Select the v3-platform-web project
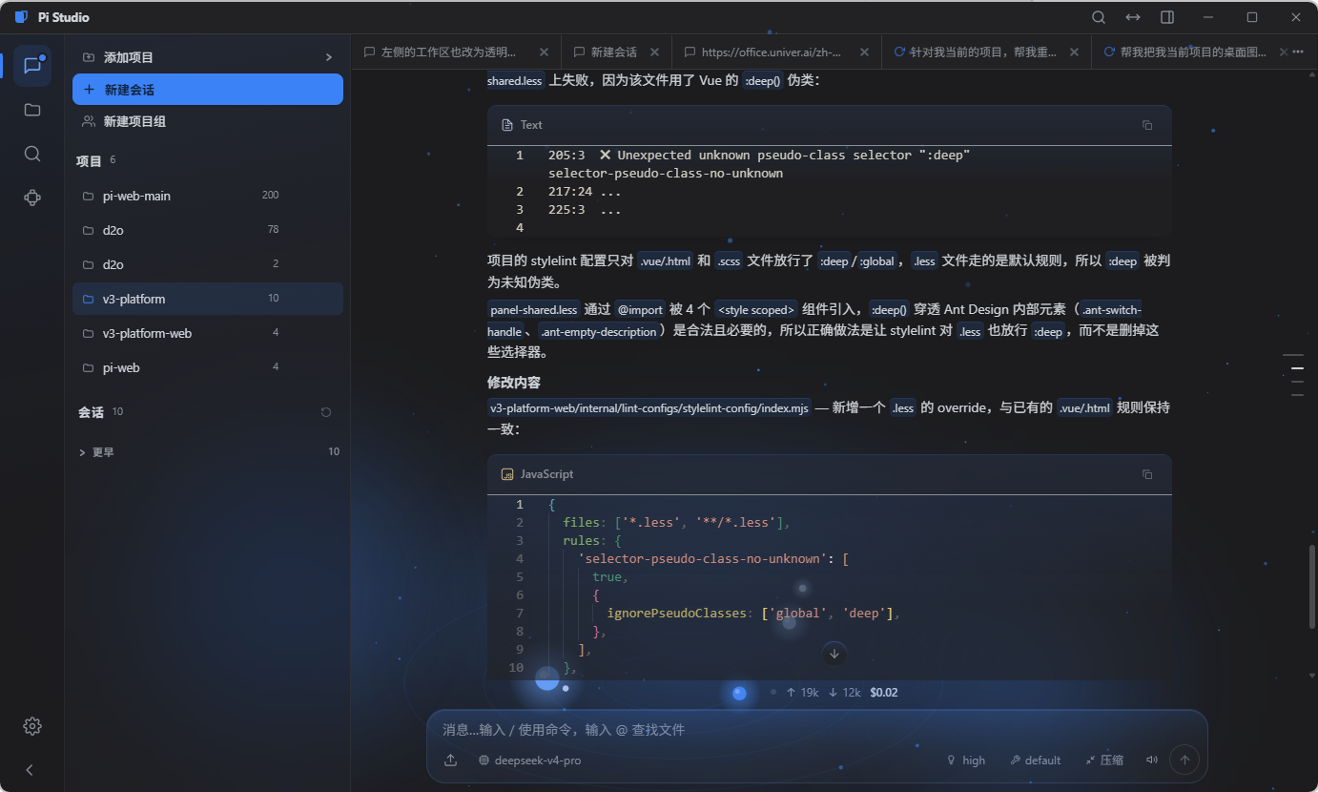This screenshot has width=1318, height=792. tap(208, 333)
